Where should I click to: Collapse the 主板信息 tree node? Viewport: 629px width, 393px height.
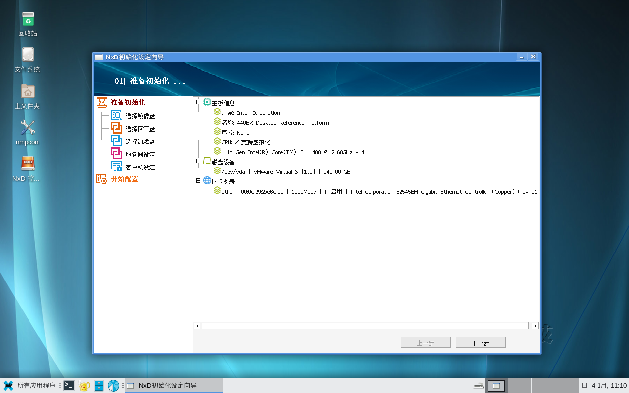point(199,102)
